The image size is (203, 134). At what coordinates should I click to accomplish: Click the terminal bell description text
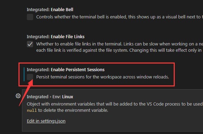(120, 17)
